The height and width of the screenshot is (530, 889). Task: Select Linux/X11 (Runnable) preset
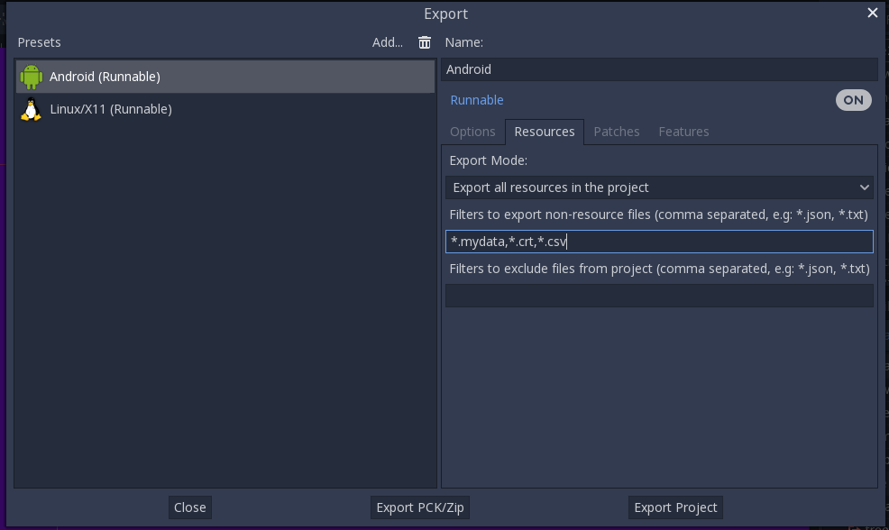225,109
